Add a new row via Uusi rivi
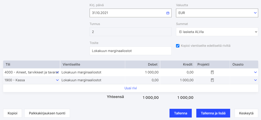 pyautogui.click(x=131, y=88)
